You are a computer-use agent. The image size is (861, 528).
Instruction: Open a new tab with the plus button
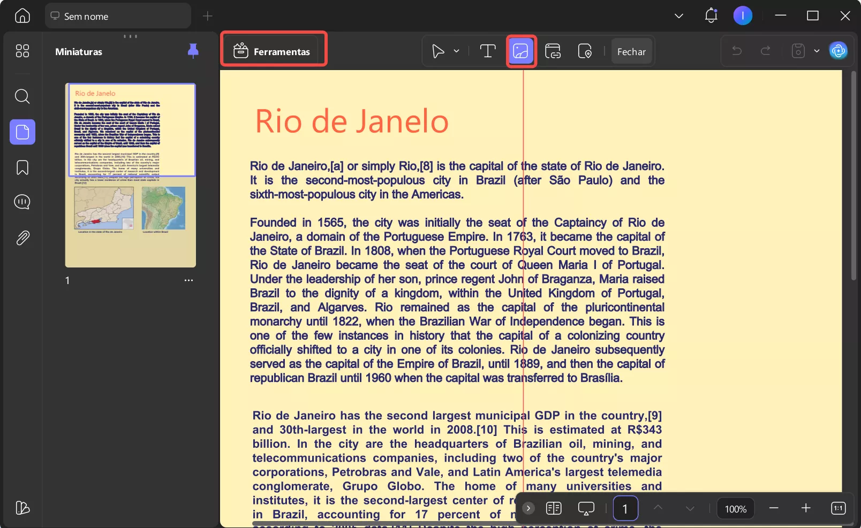click(x=207, y=16)
